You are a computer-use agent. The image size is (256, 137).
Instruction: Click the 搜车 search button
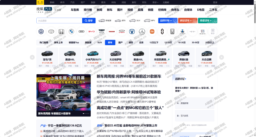coord(89,21)
